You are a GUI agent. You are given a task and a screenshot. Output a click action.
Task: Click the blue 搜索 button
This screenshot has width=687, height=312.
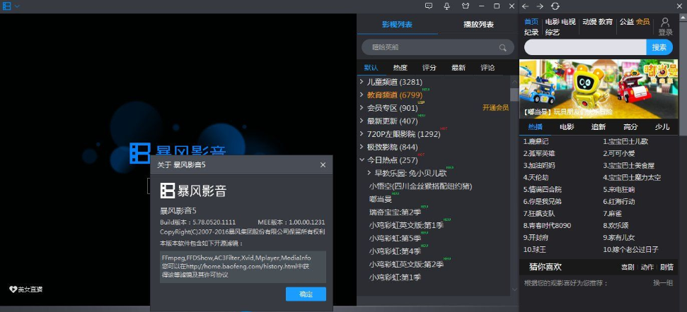point(659,47)
